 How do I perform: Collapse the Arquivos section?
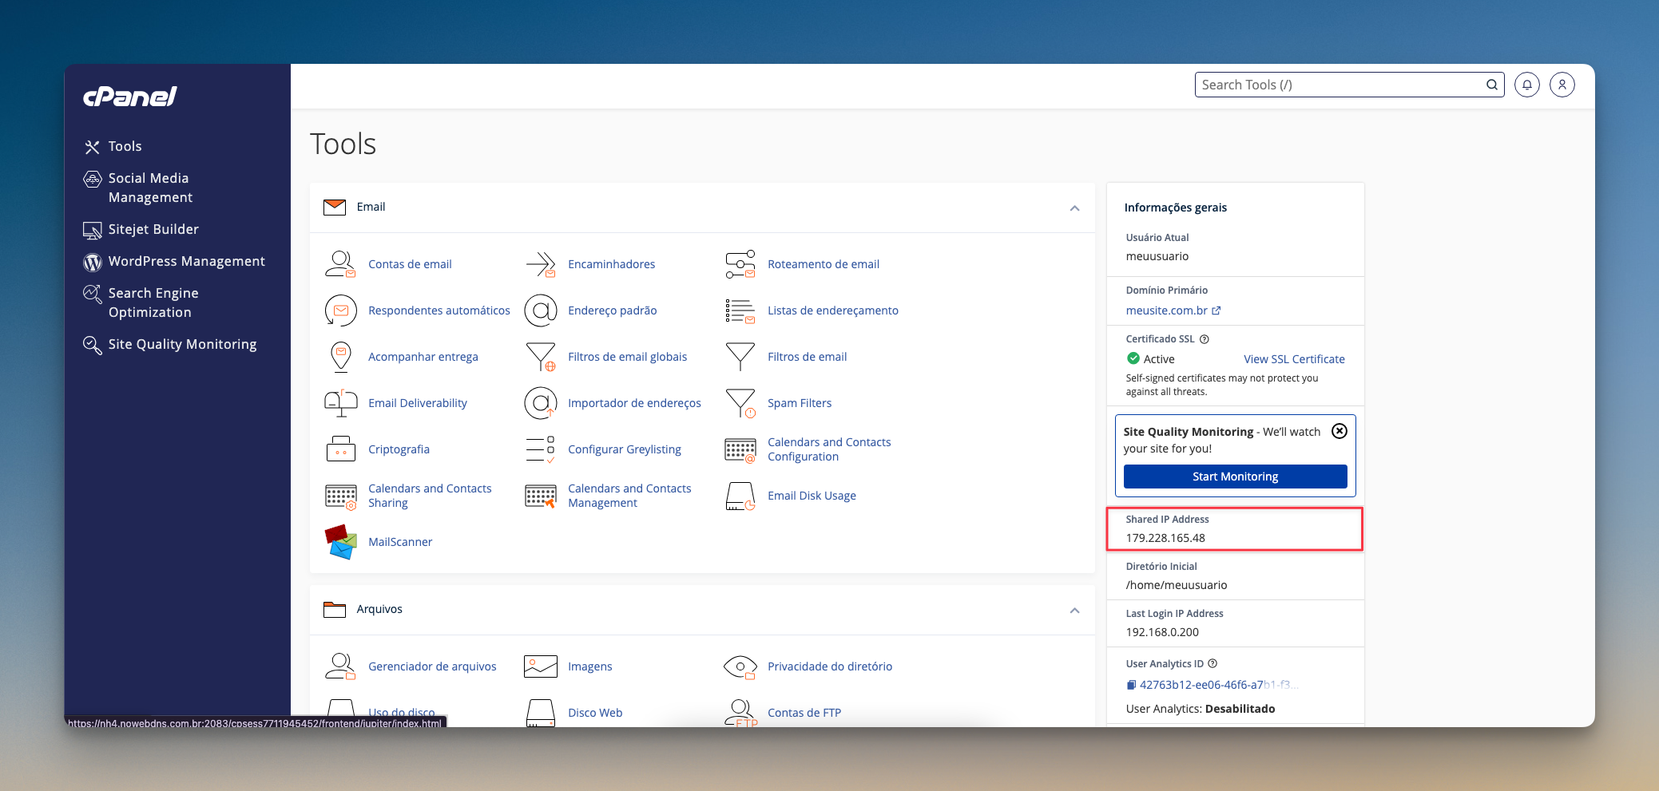tap(1074, 611)
